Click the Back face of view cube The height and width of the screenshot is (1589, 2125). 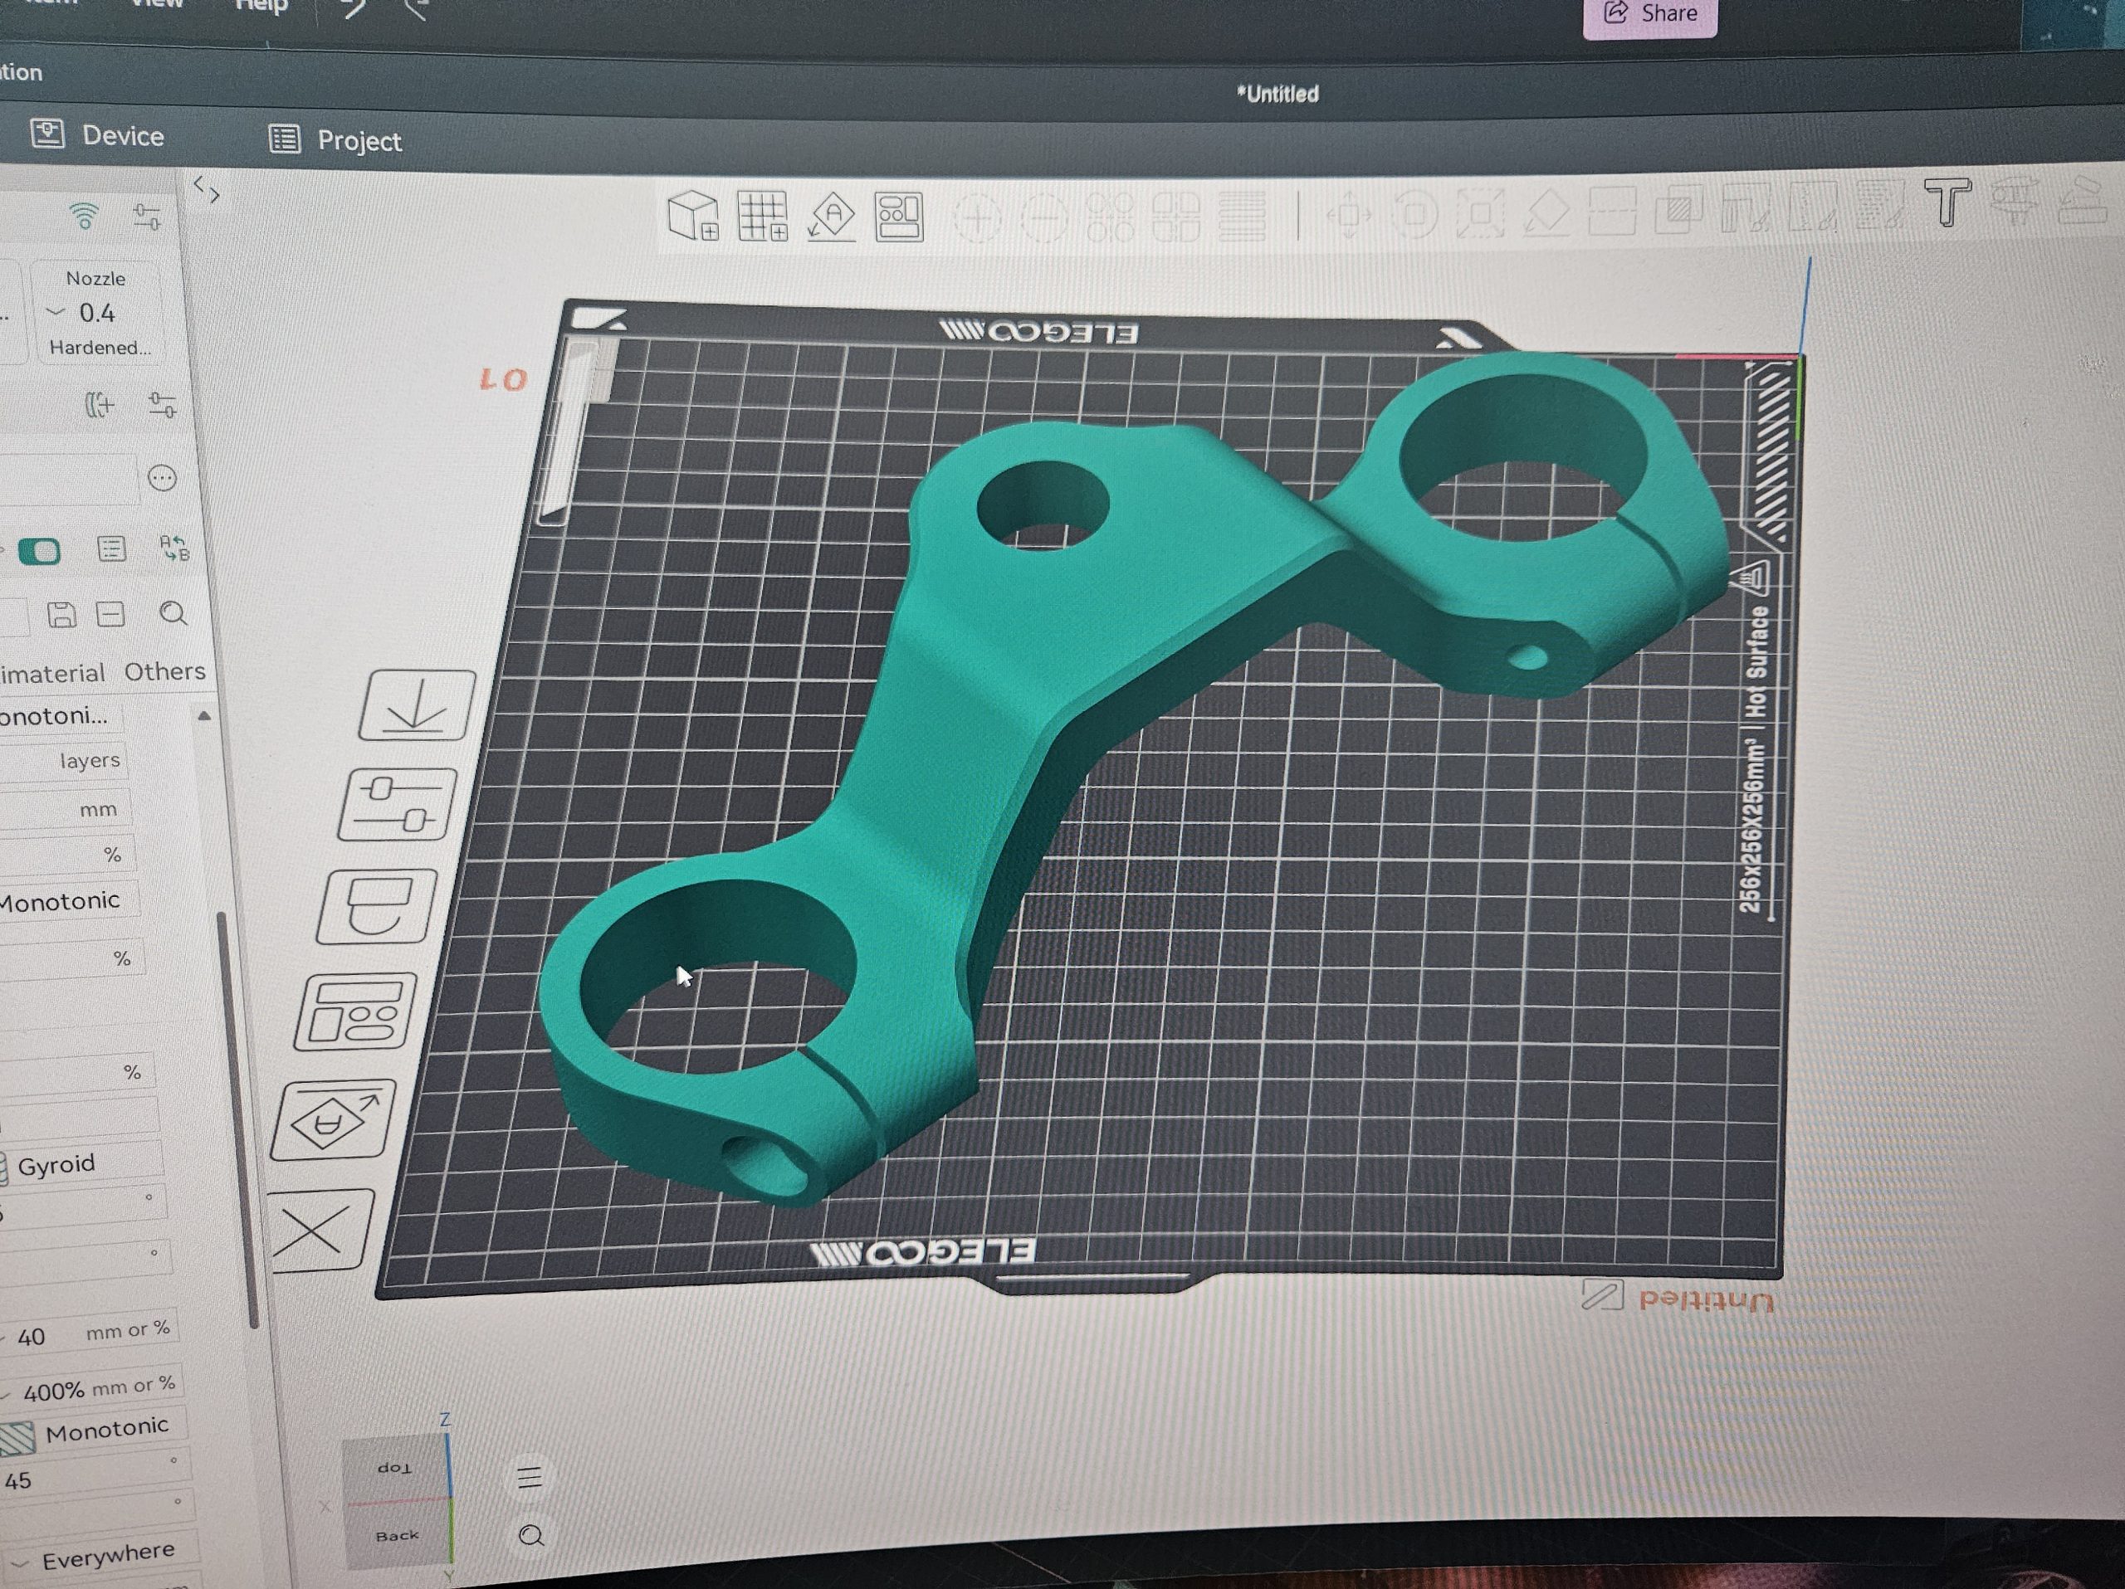tap(397, 1535)
